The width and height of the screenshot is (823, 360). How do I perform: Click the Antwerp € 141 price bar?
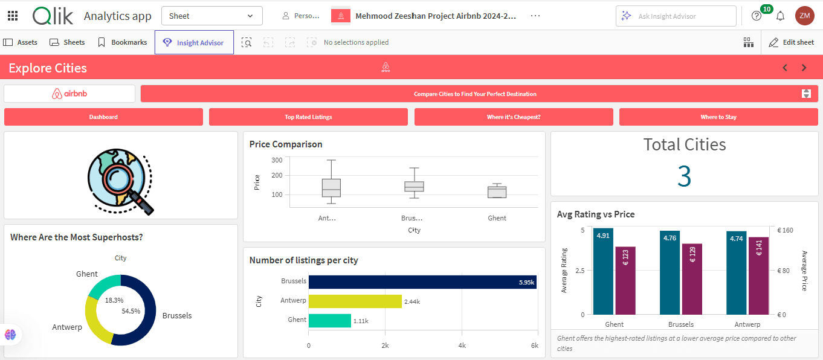(x=759, y=275)
